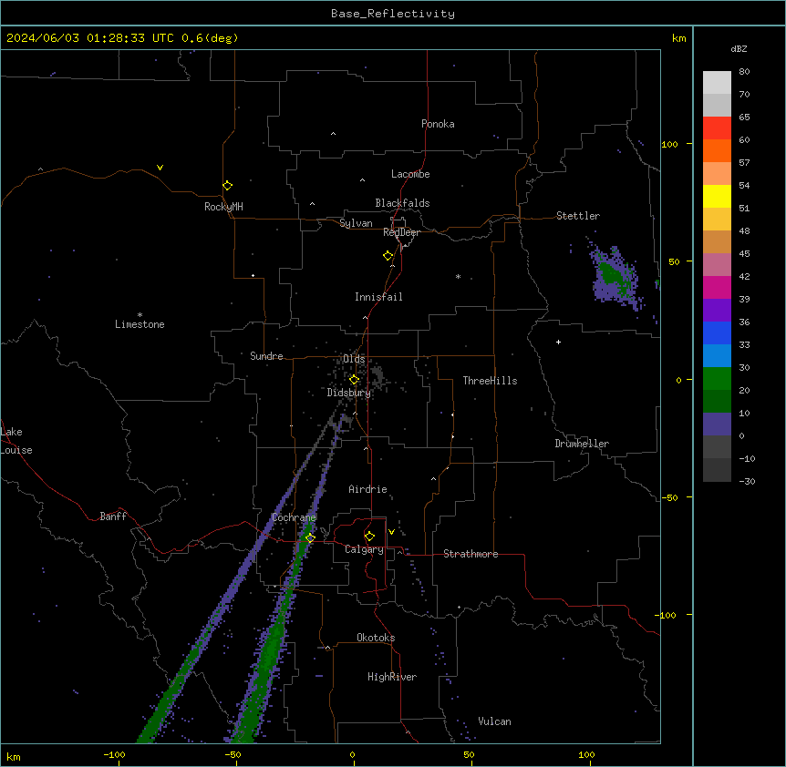
Task: Click the Innisfail city label
Action: [378, 297]
